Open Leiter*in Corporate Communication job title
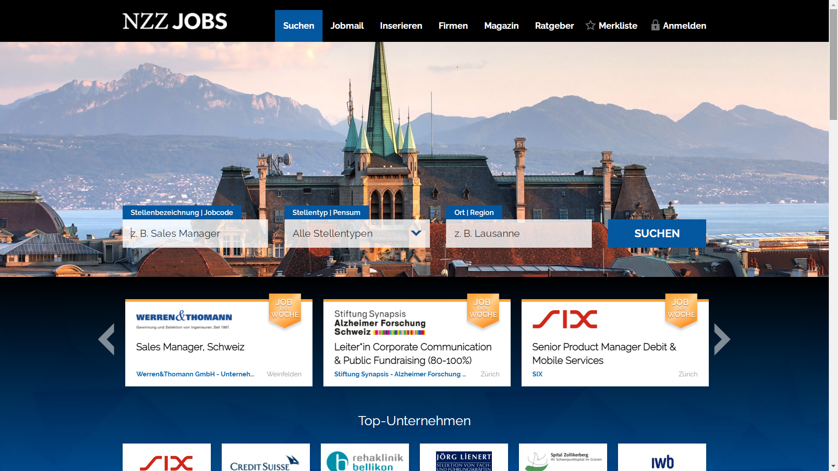Viewport: 838px width, 471px height. click(x=413, y=354)
